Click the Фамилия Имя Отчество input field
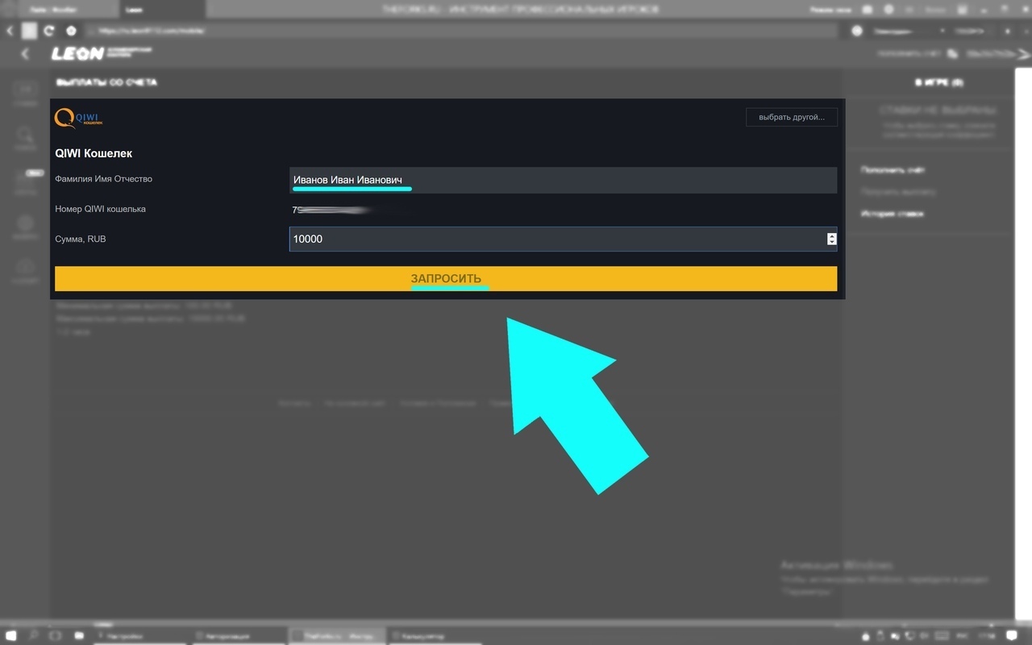1032x645 pixels. point(563,180)
